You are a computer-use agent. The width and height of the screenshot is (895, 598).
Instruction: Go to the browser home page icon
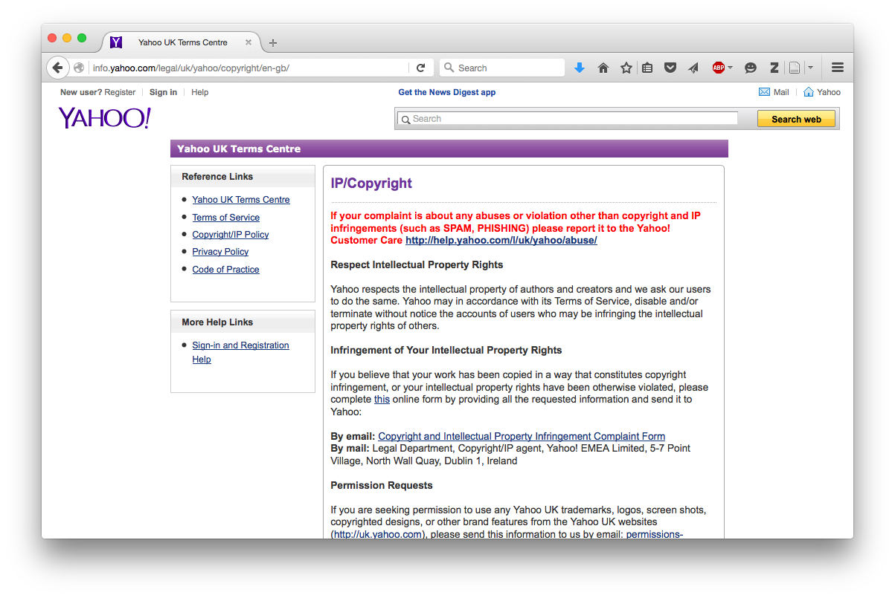click(603, 68)
